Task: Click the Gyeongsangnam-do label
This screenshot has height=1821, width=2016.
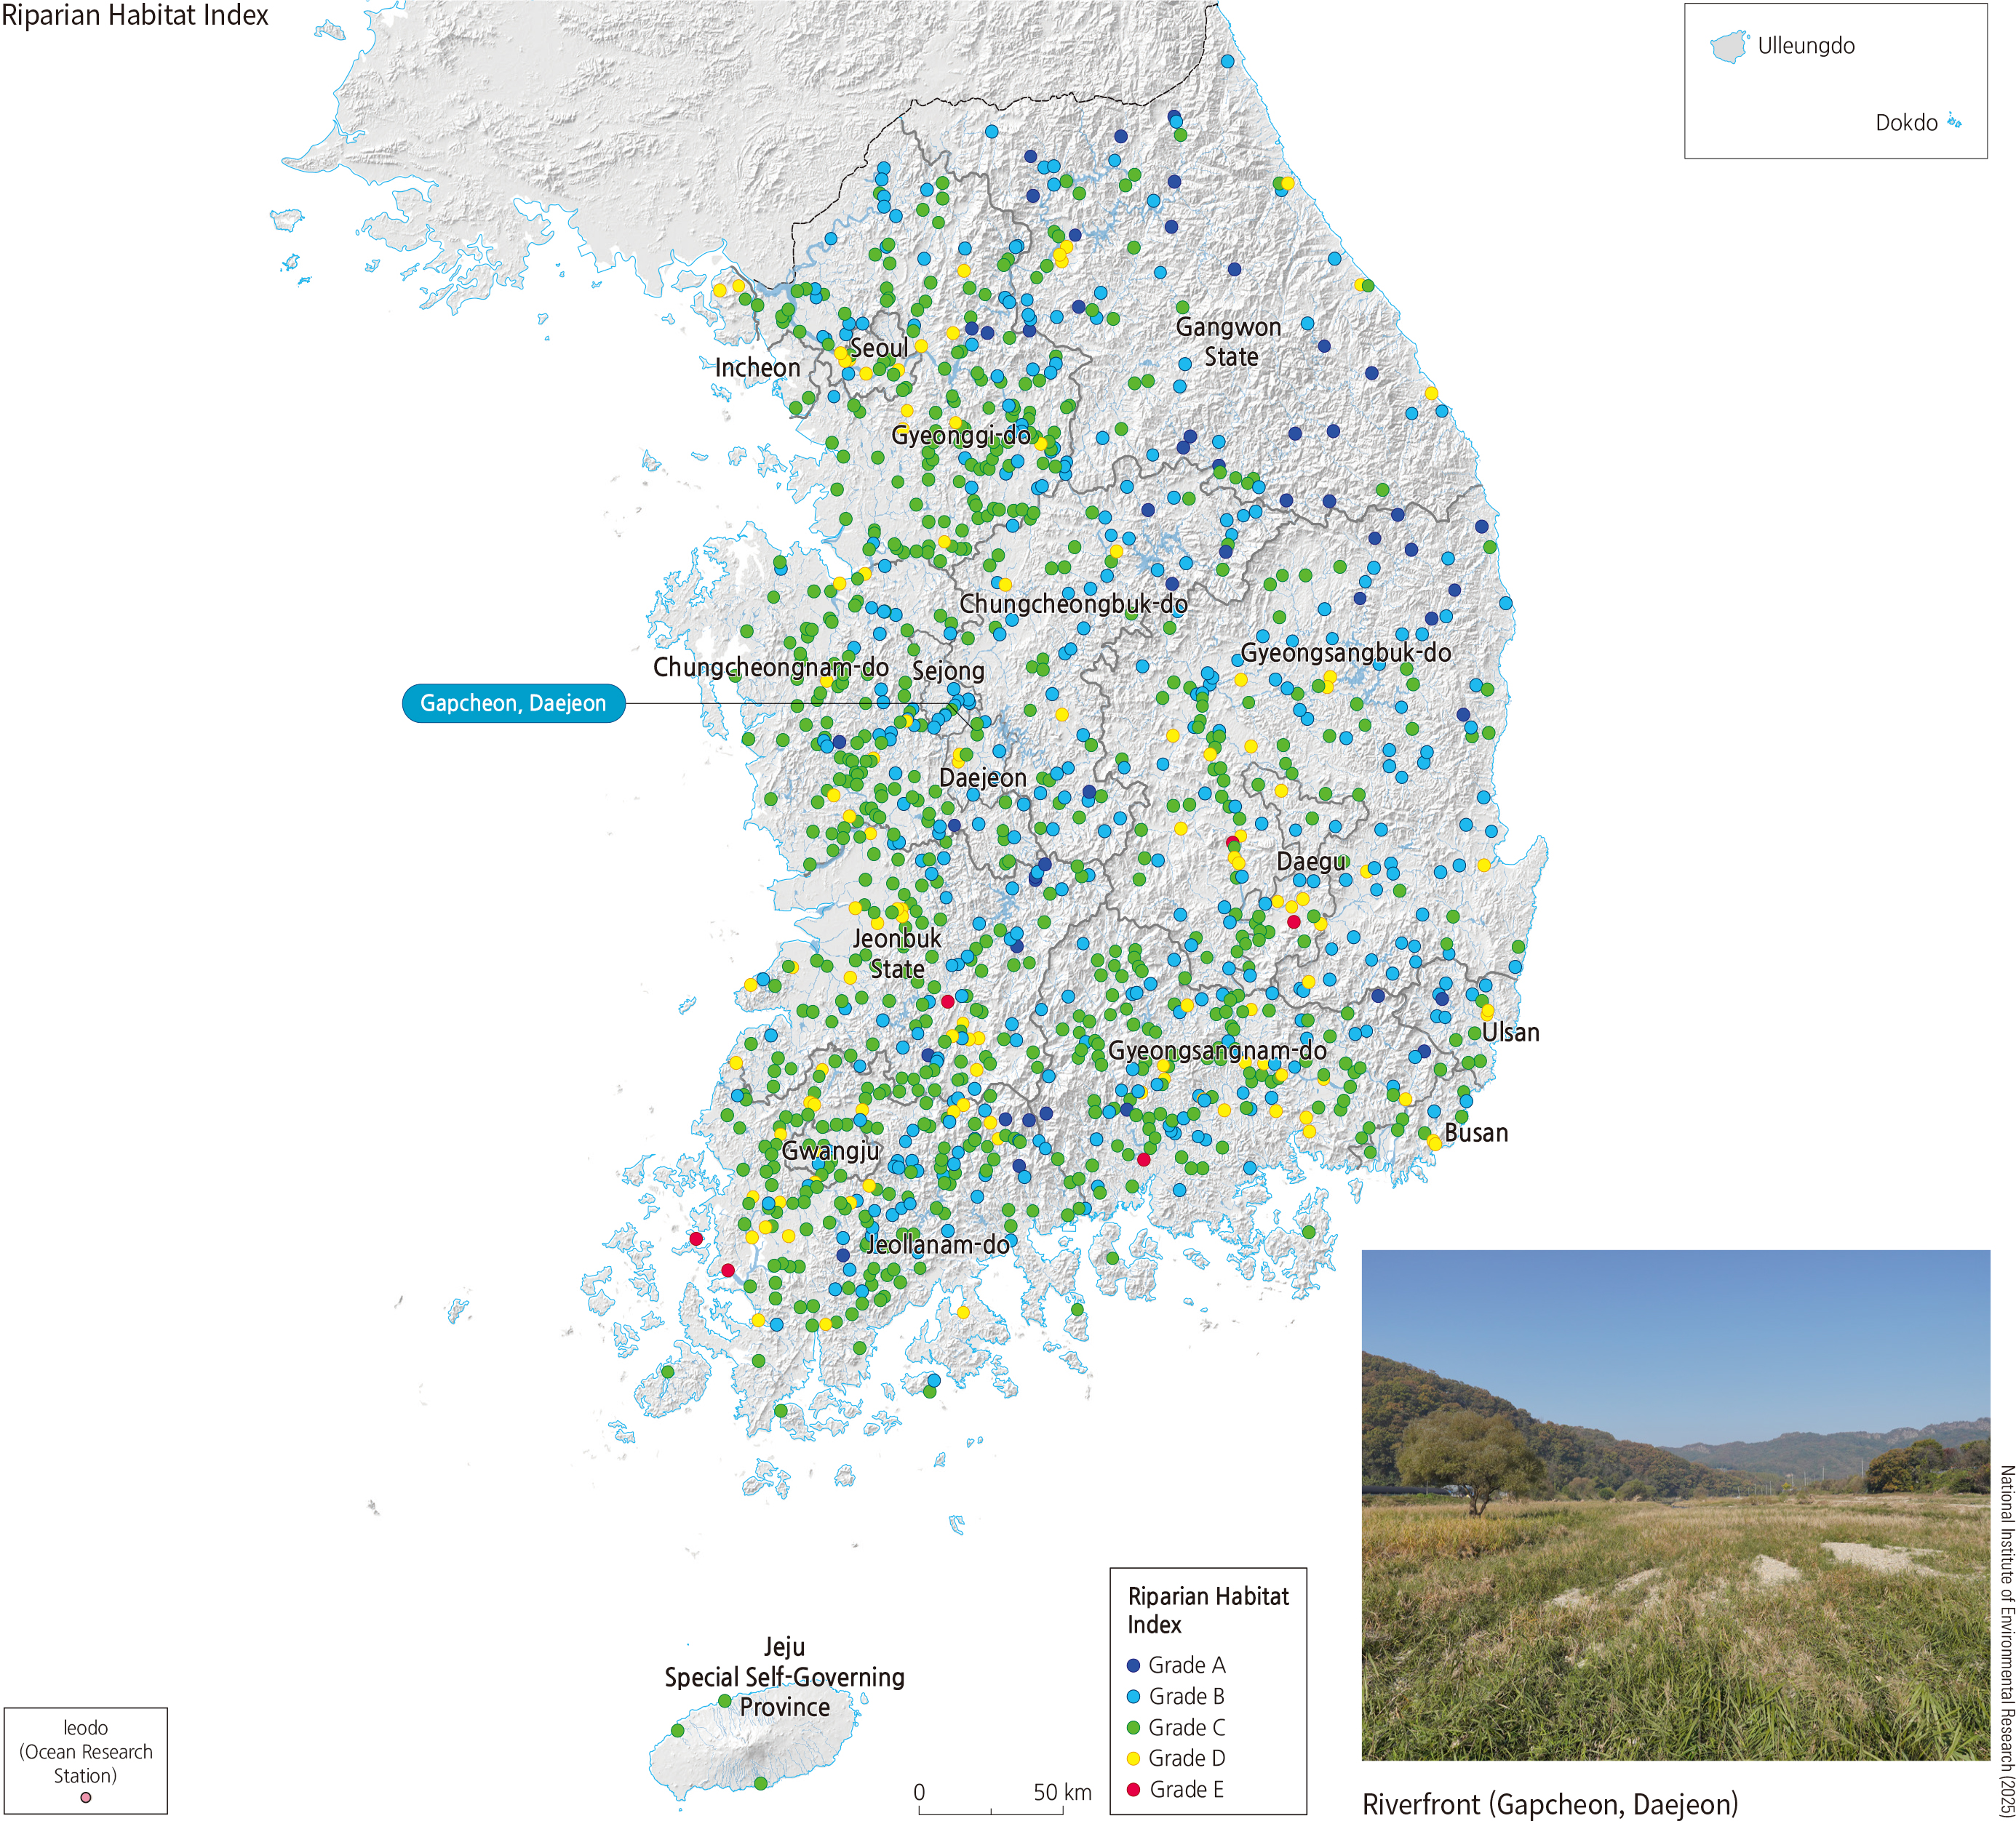Action: [1217, 1050]
